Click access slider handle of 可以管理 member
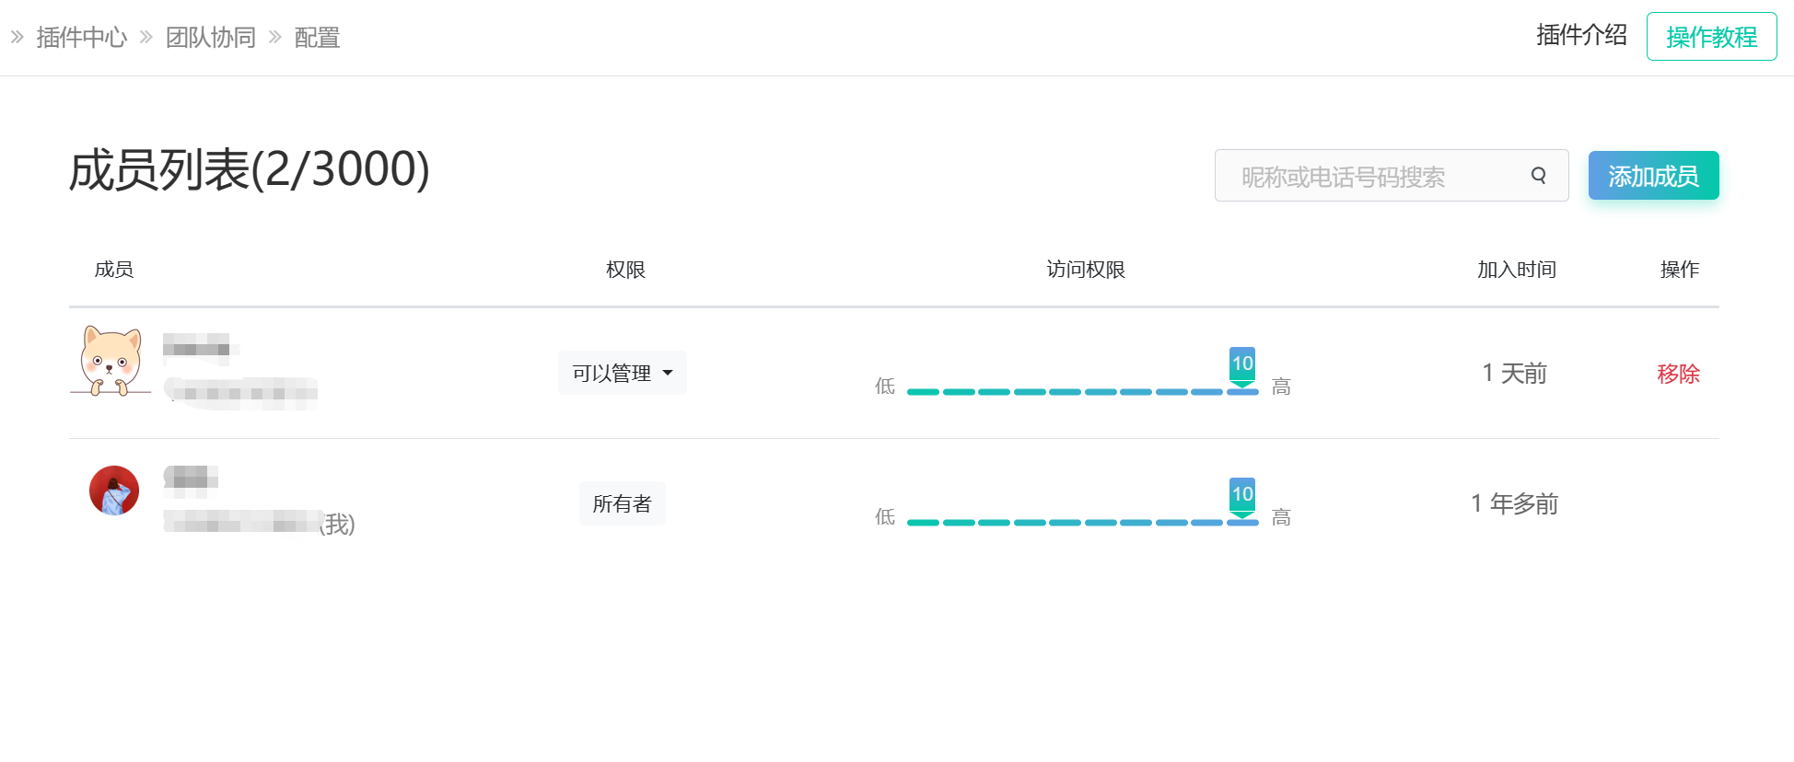 (x=1242, y=366)
